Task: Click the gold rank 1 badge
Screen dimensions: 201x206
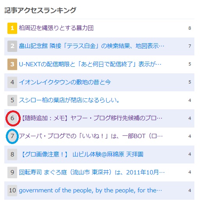Action: coord(12,28)
